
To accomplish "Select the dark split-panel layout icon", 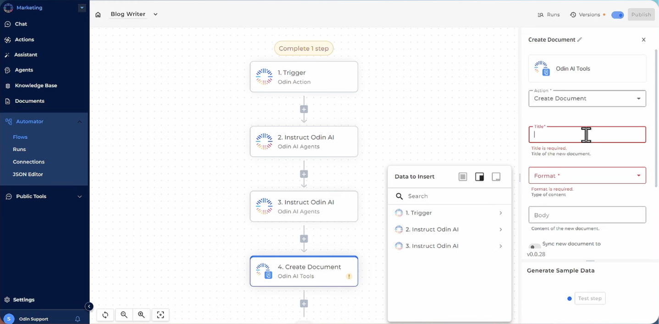I will click(x=479, y=176).
